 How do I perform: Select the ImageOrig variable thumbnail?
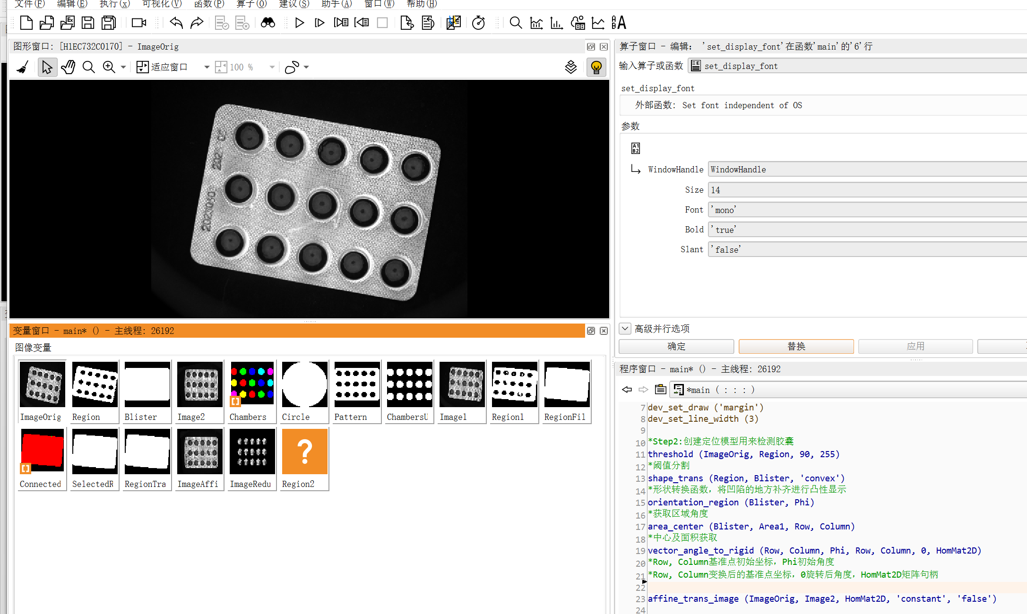point(42,392)
